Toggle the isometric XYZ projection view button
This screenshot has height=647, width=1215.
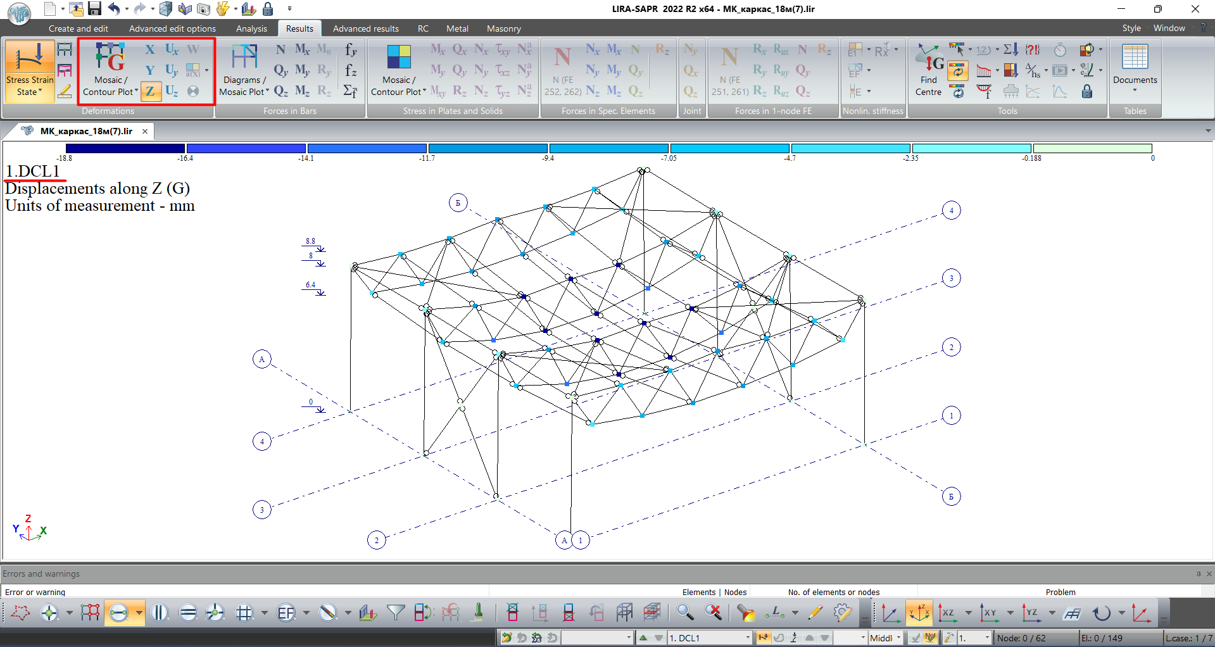point(919,612)
